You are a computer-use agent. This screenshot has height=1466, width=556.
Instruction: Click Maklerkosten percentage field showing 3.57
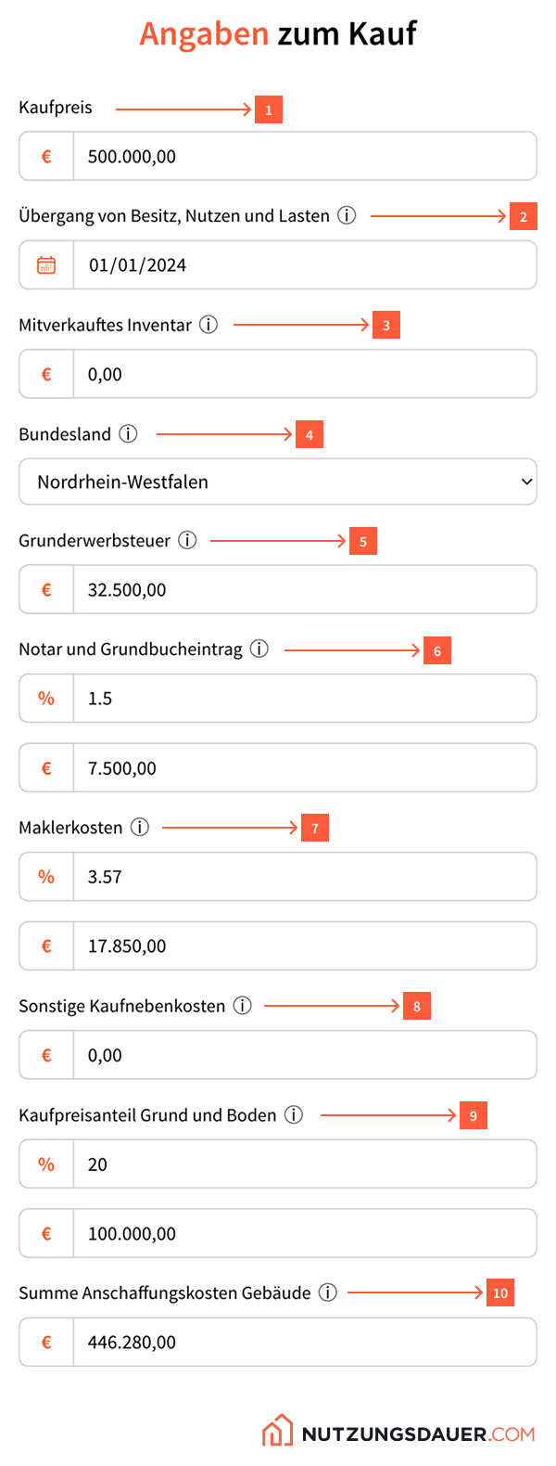click(304, 877)
